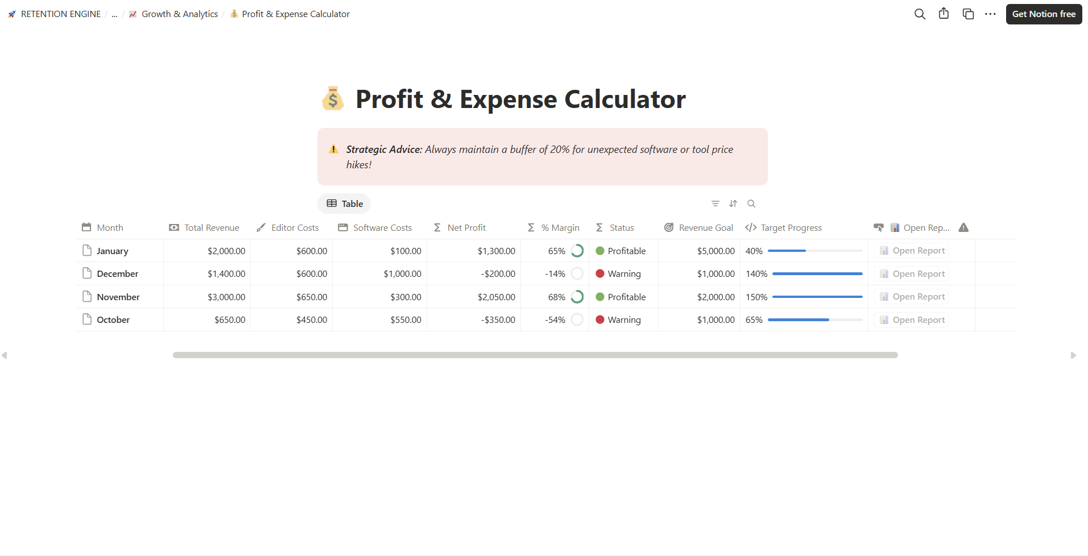Click the table filter icon

point(715,204)
